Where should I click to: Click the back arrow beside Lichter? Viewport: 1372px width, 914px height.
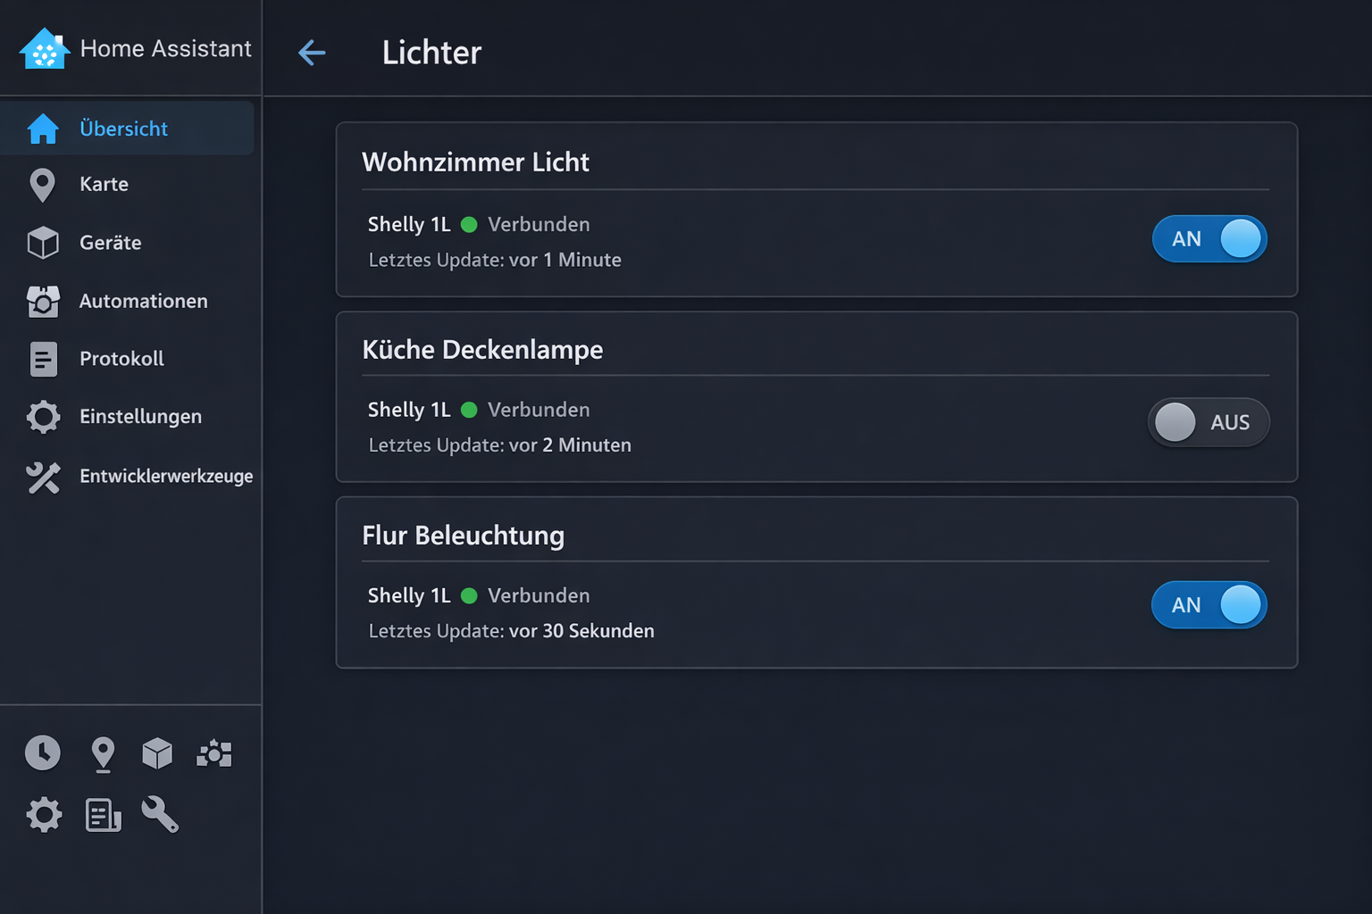pyautogui.click(x=312, y=53)
